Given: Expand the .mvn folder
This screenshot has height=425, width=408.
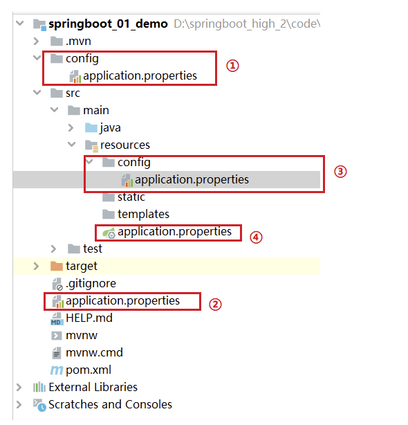Looking at the screenshot, I should tap(36, 42).
